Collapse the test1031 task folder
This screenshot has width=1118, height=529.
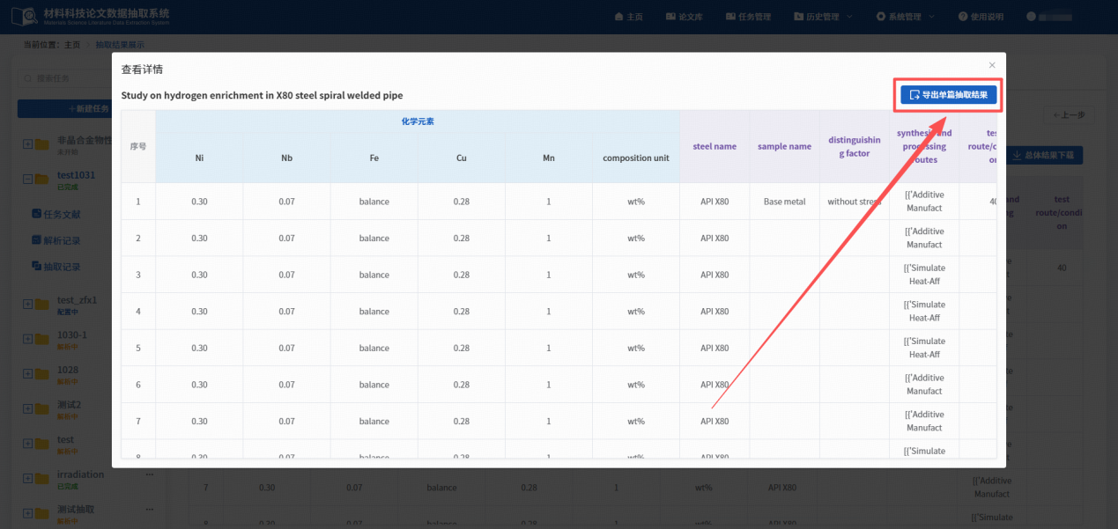point(27,179)
